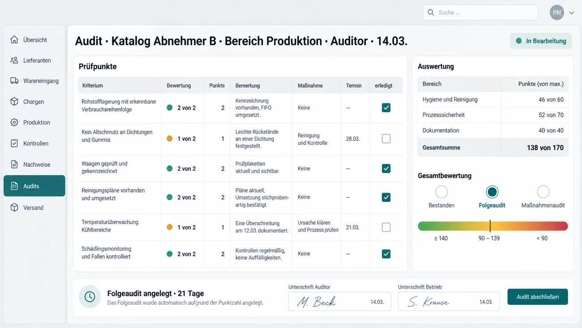Click the < 90 scale label
Screen dimensions: 582x328
pos(542,238)
